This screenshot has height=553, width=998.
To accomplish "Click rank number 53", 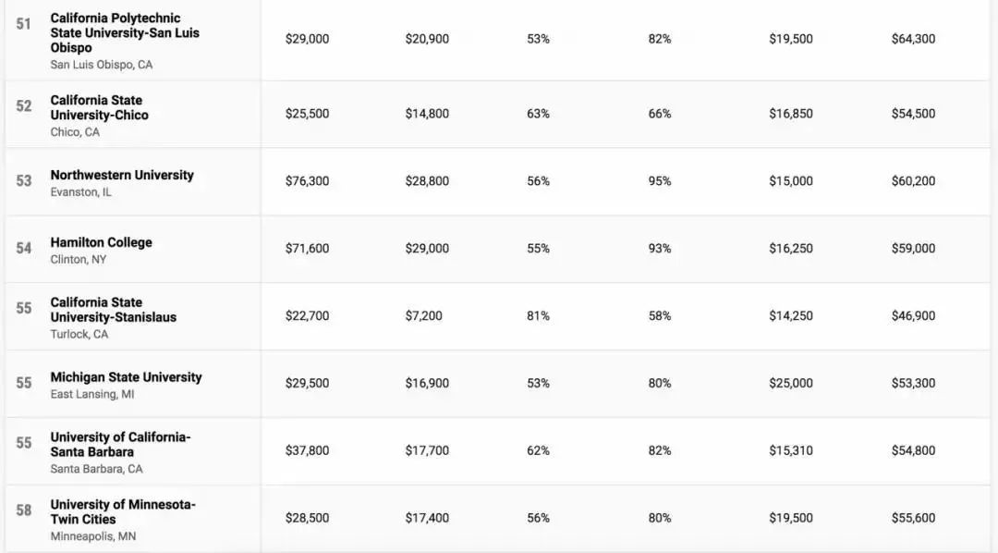I will (x=24, y=181).
